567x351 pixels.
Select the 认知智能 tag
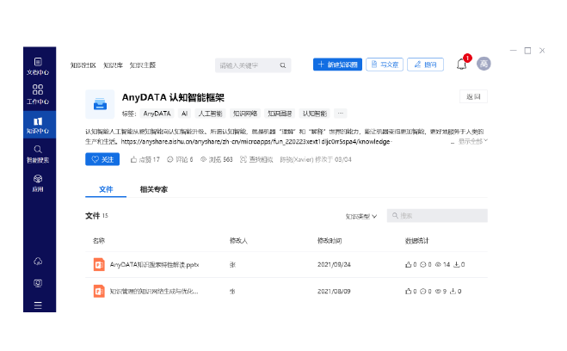click(315, 114)
